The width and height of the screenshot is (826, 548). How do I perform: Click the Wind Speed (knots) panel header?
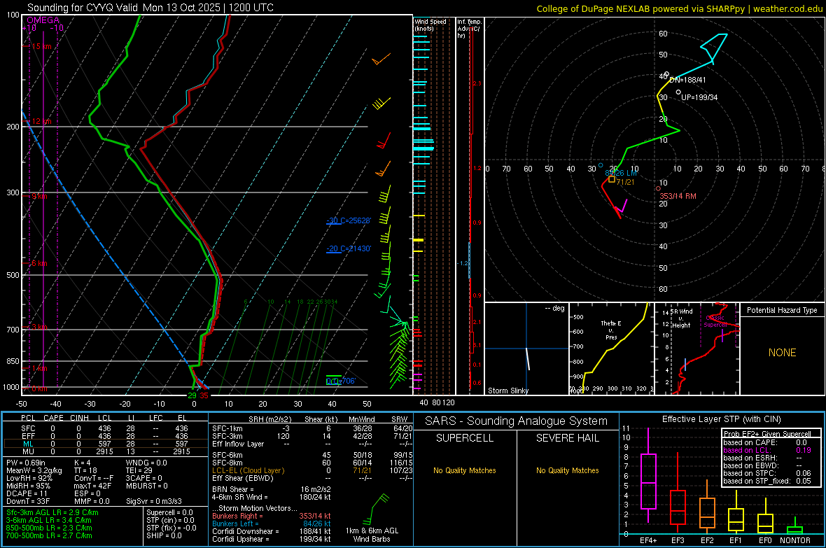click(430, 24)
